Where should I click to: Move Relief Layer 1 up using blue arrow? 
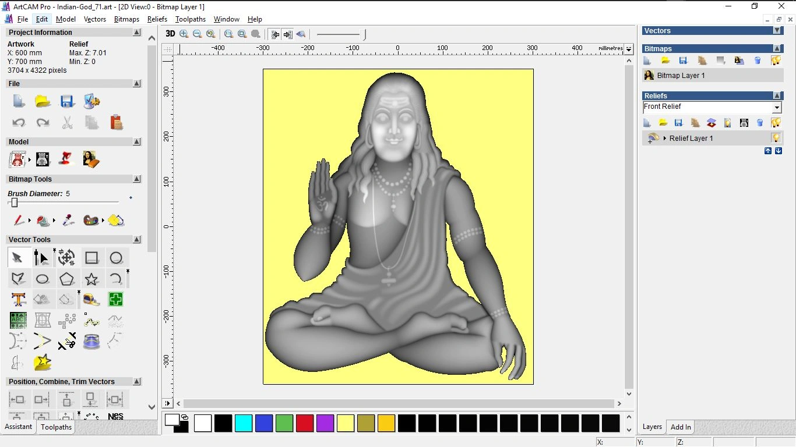click(x=767, y=151)
